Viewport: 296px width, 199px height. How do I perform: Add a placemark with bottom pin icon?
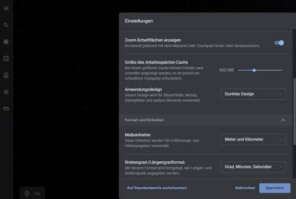tap(27, 193)
